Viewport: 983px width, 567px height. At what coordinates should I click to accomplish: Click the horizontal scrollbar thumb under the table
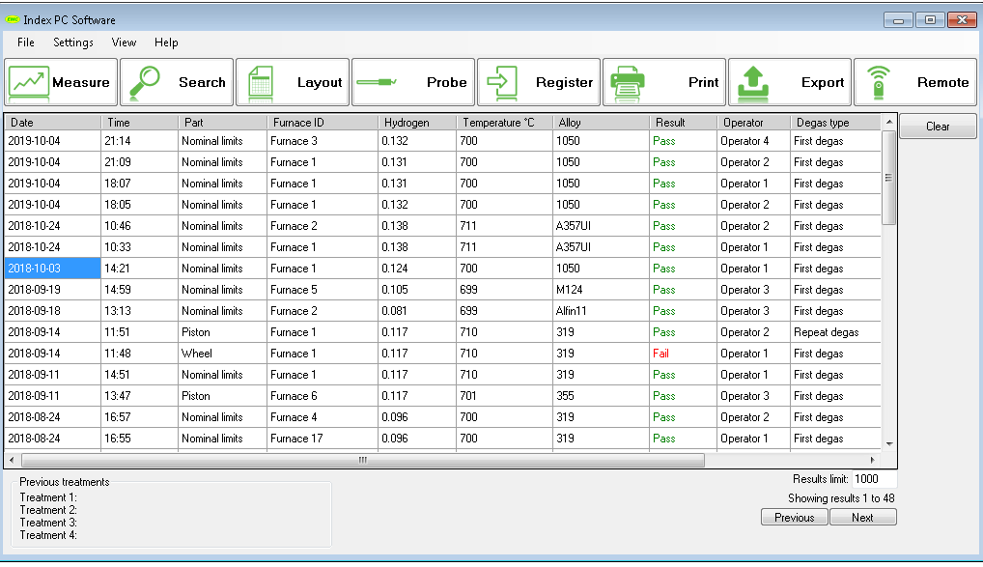[362, 461]
